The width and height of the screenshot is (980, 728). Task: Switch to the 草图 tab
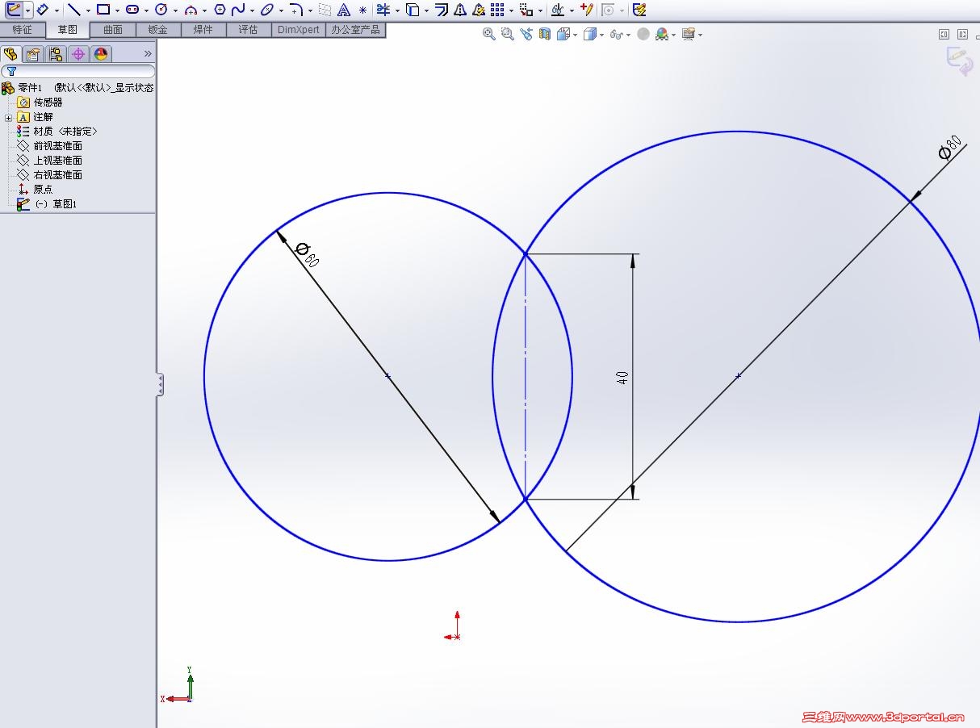click(x=68, y=30)
